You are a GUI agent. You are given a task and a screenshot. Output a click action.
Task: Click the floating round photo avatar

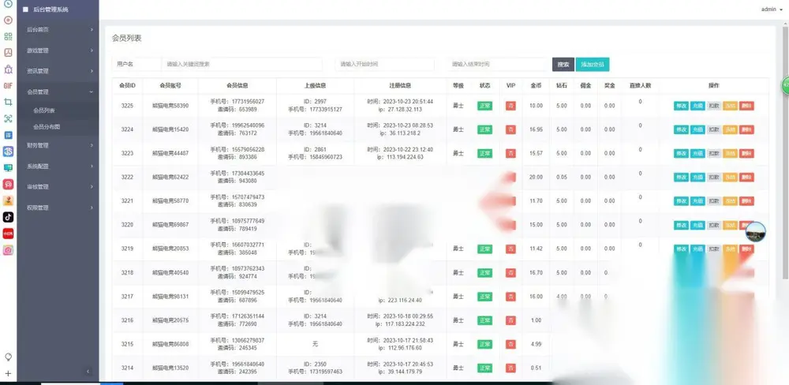point(755,233)
